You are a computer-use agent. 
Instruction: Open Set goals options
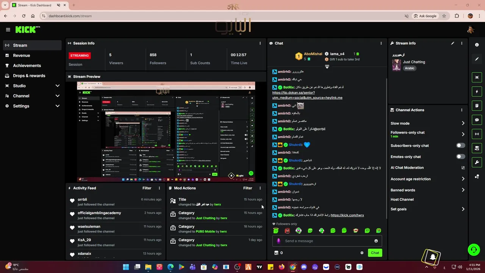click(428, 209)
